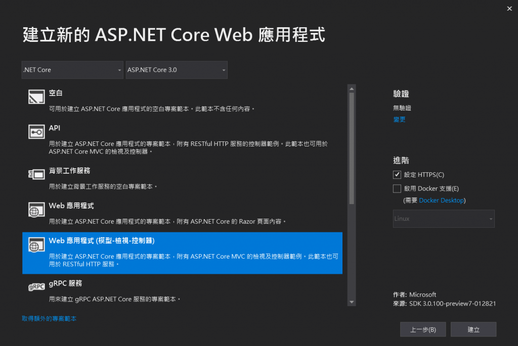Viewport: 518px width, 346px height.
Task: Open the 變更 authentication link
Action: 399,120
